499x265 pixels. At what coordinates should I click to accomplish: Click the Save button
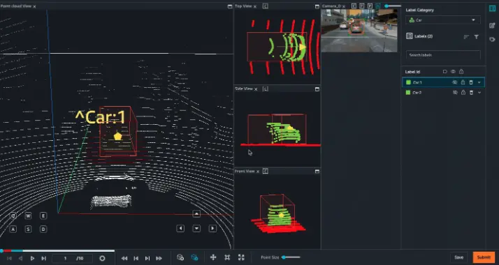point(458,257)
